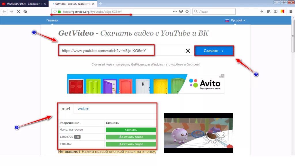Open the browser home page icon
Viewport: 295px width, 166px height.
[x=25, y=12]
